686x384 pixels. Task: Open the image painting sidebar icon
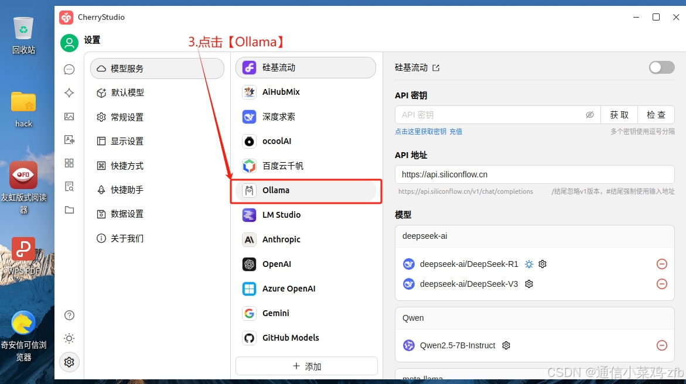69,116
